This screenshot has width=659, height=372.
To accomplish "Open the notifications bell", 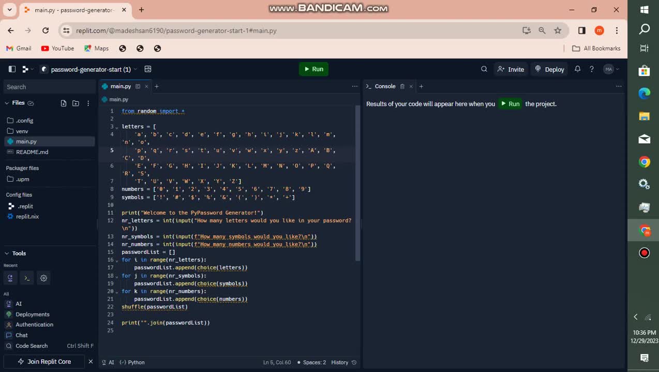I will (x=577, y=69).
